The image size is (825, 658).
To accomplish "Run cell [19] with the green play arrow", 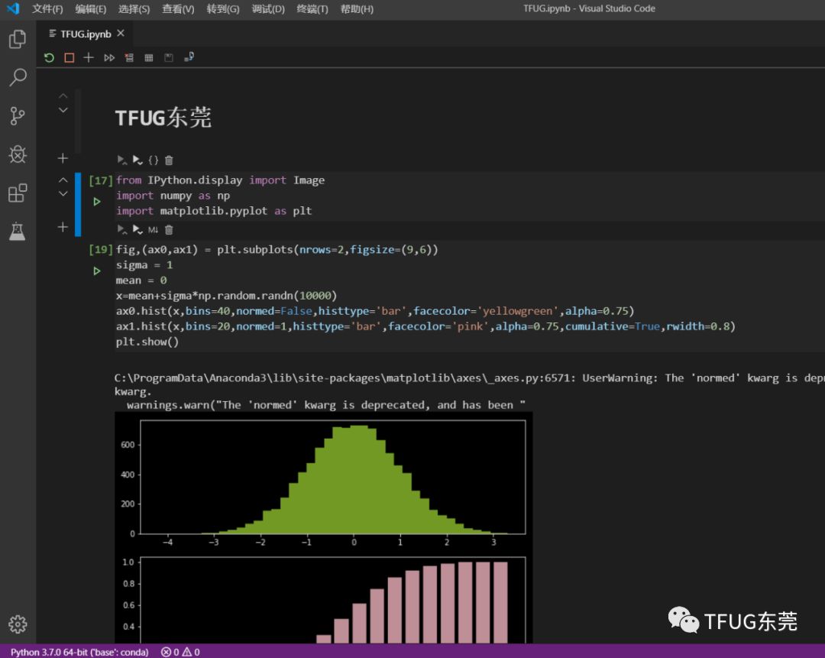I will 97,271.
